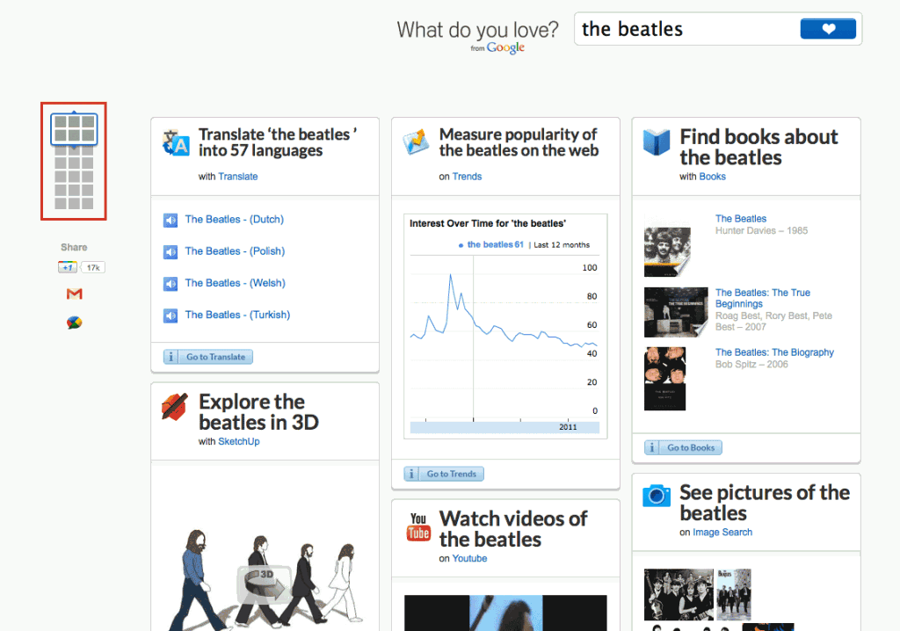Play audio for The Beatles Polish
Image resolution: width=900 pixels, height=631 pixels.
click(x=171, y=252)
